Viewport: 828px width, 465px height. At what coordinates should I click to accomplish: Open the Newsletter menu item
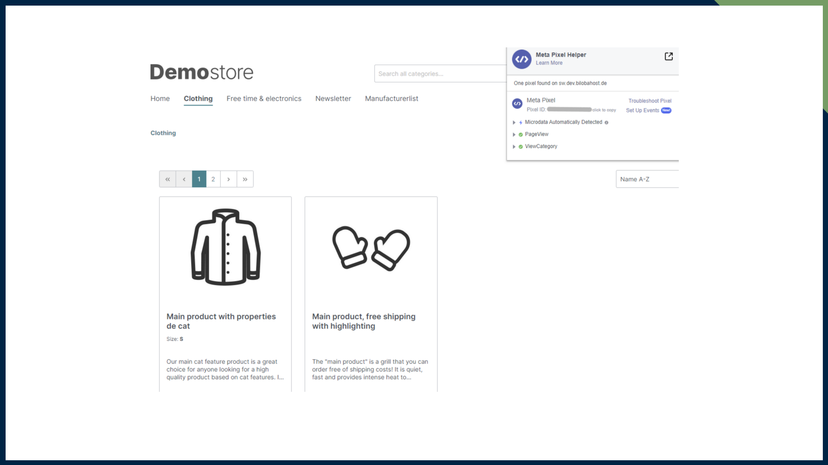(x=333, y=99)
